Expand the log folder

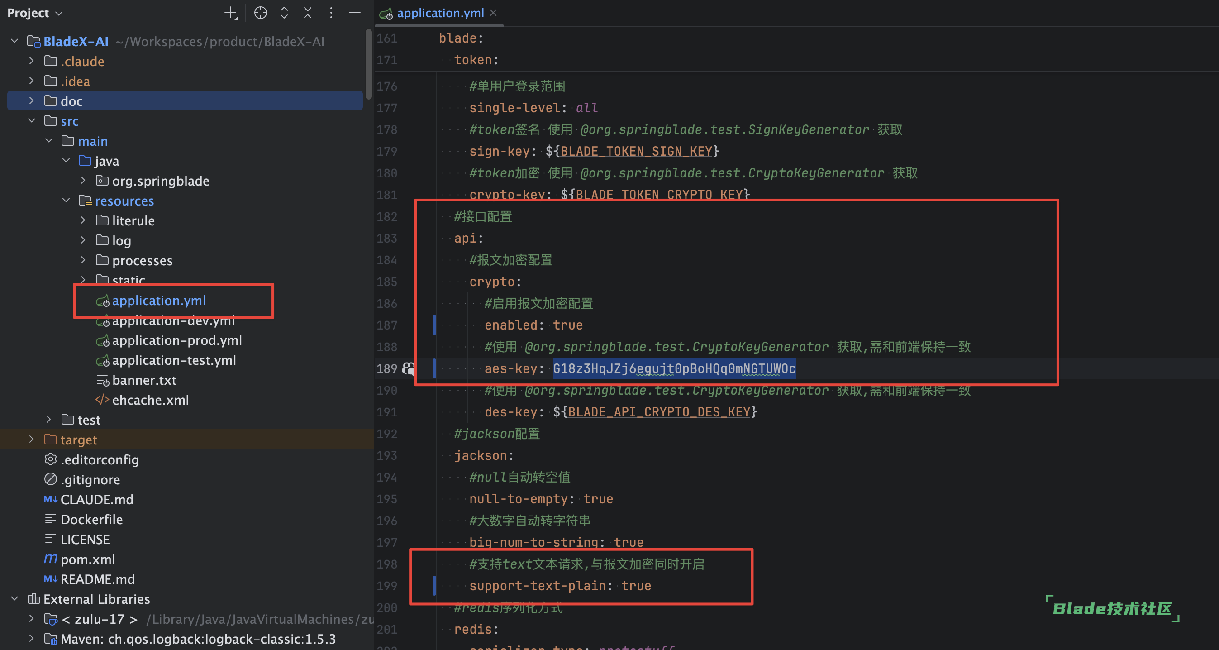click(x=83, y=240)
